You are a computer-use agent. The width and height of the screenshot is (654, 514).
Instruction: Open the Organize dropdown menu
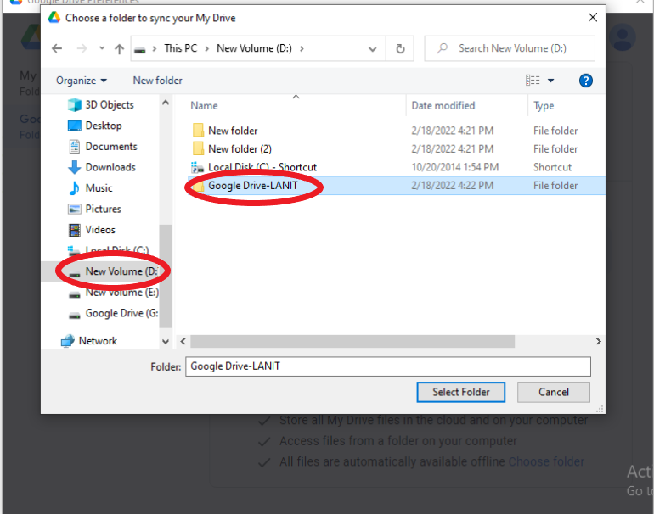82,81
